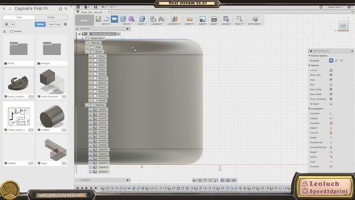Screen dimensions: 355x200
Task: Close the open document tab
Action: 109,12
